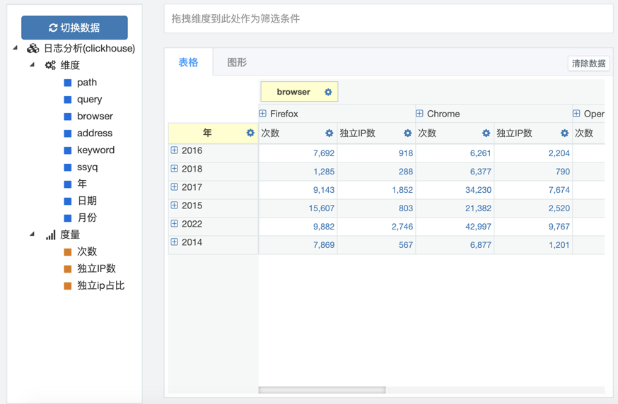
Task: Click the Chrome 2022 value 42,997
Action: tap(478, 227)
